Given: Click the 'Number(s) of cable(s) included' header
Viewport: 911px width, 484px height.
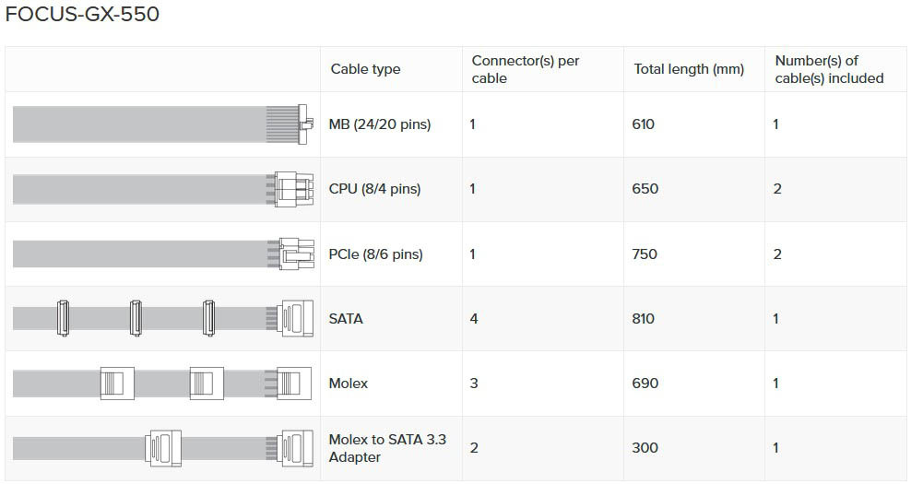Looking at the screenshot, I should click(x=829, y=69).
